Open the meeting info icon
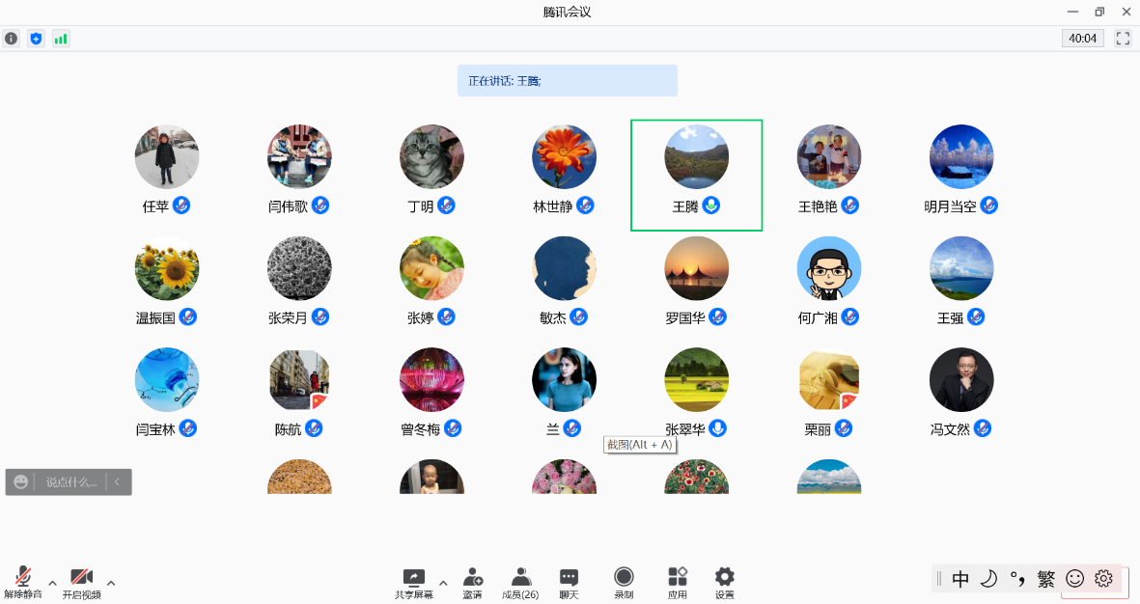 click(x=12, y=39)
